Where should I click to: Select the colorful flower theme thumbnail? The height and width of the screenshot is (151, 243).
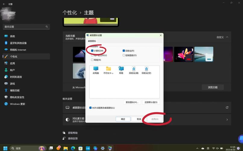click(184, 54)
